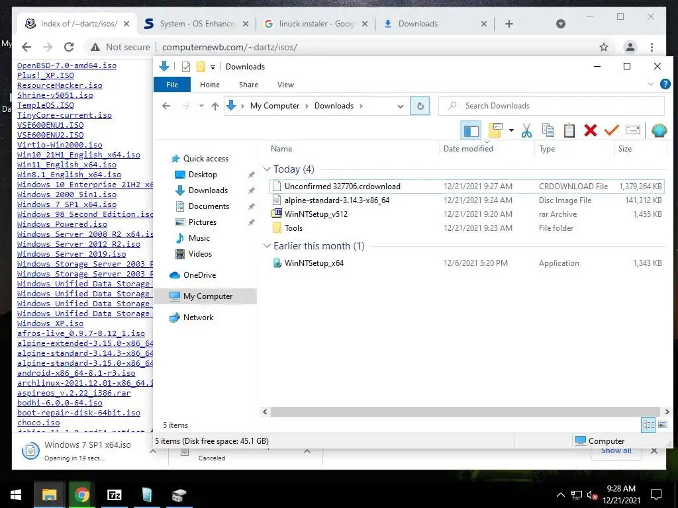Screen dimensions: 678x508
Task: Open the Share ribbon tab
Action: (249, 85)
